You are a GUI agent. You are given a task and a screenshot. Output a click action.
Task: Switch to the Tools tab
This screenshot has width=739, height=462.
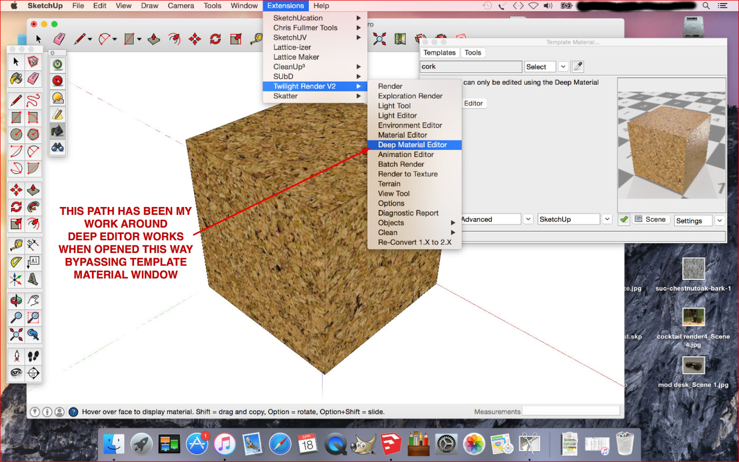[x=473, y=53]
